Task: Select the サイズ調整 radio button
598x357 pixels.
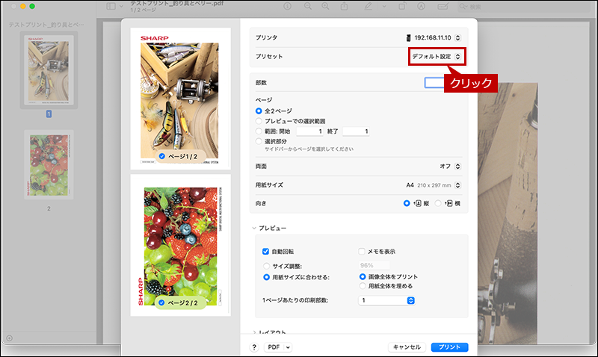Action: tap(266, 264)
